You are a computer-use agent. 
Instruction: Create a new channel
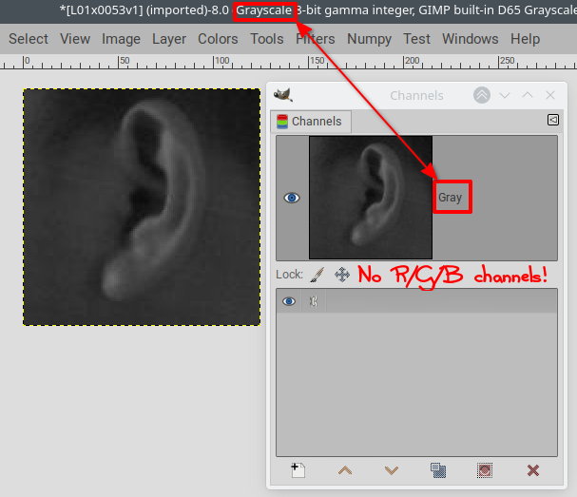tap(298, 470)
